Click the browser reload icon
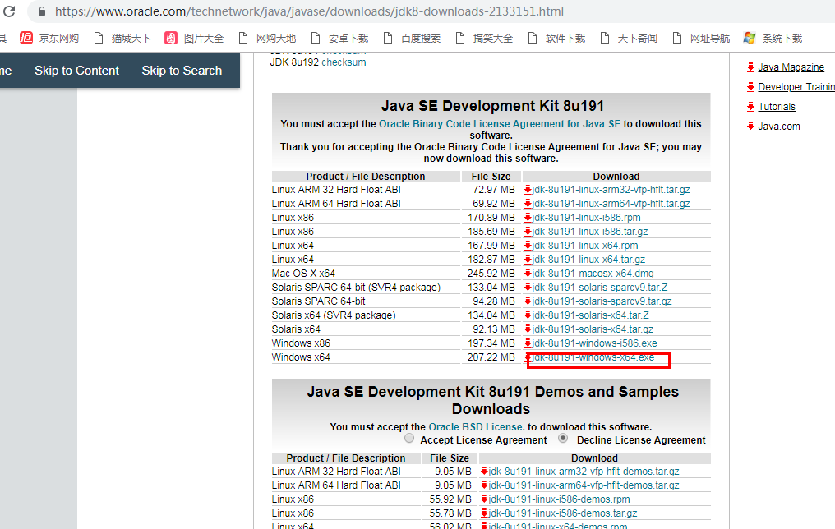Screen dimensions: 835x529 pos(9,11)
